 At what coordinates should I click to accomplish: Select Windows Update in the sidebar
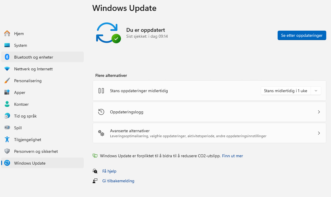coord(30,163)
